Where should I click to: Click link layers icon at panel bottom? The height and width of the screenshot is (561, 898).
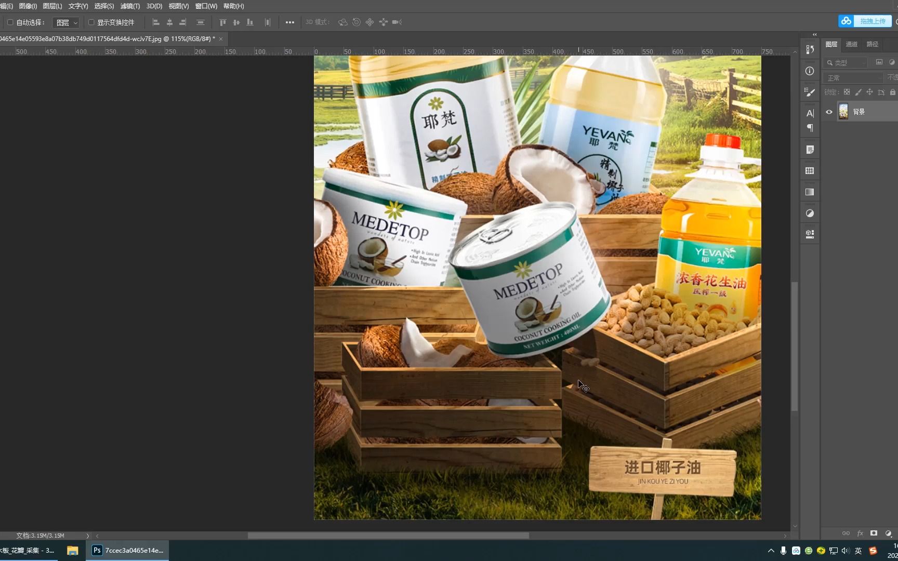pos(846,533)
